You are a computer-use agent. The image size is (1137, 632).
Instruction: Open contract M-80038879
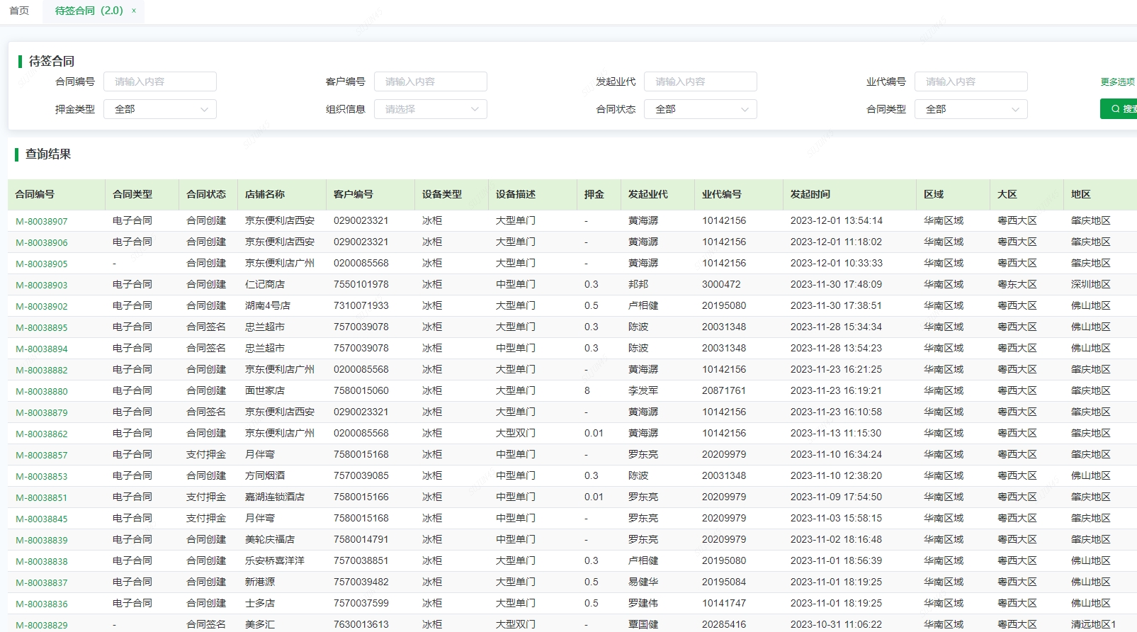click(42, 412)
